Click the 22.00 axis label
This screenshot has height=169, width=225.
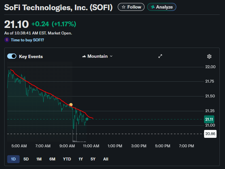(210, 67)
